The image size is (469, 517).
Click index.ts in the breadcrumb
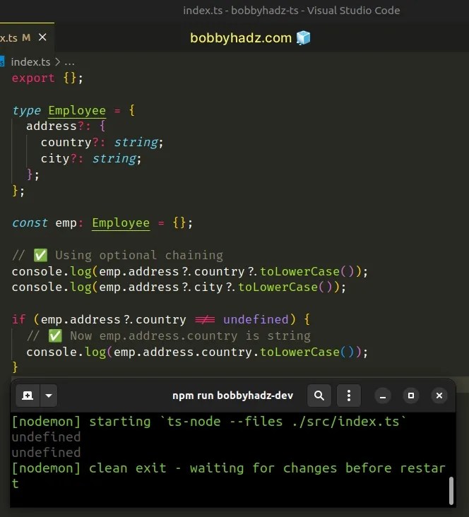30,62
